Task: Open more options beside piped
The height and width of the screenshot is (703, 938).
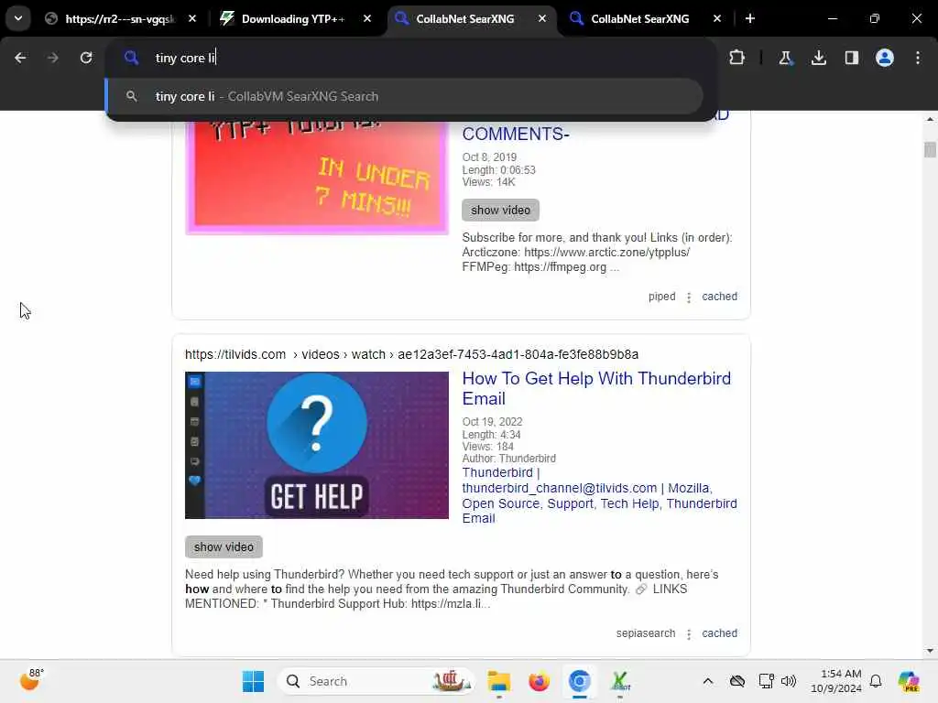Action: click(689, 297)
